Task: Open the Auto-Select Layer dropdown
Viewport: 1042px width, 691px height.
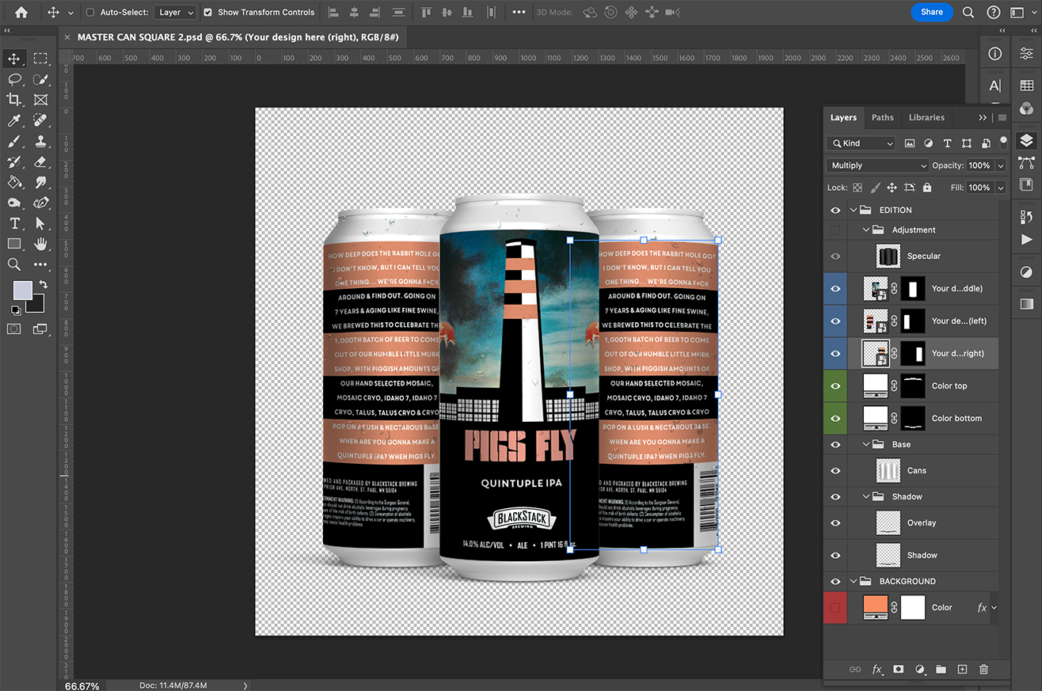Action: (x=175, y=12)
